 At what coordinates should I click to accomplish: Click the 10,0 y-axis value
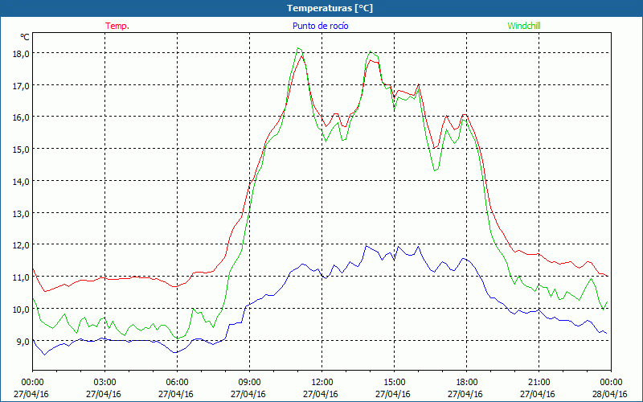(x=21, y=310)
